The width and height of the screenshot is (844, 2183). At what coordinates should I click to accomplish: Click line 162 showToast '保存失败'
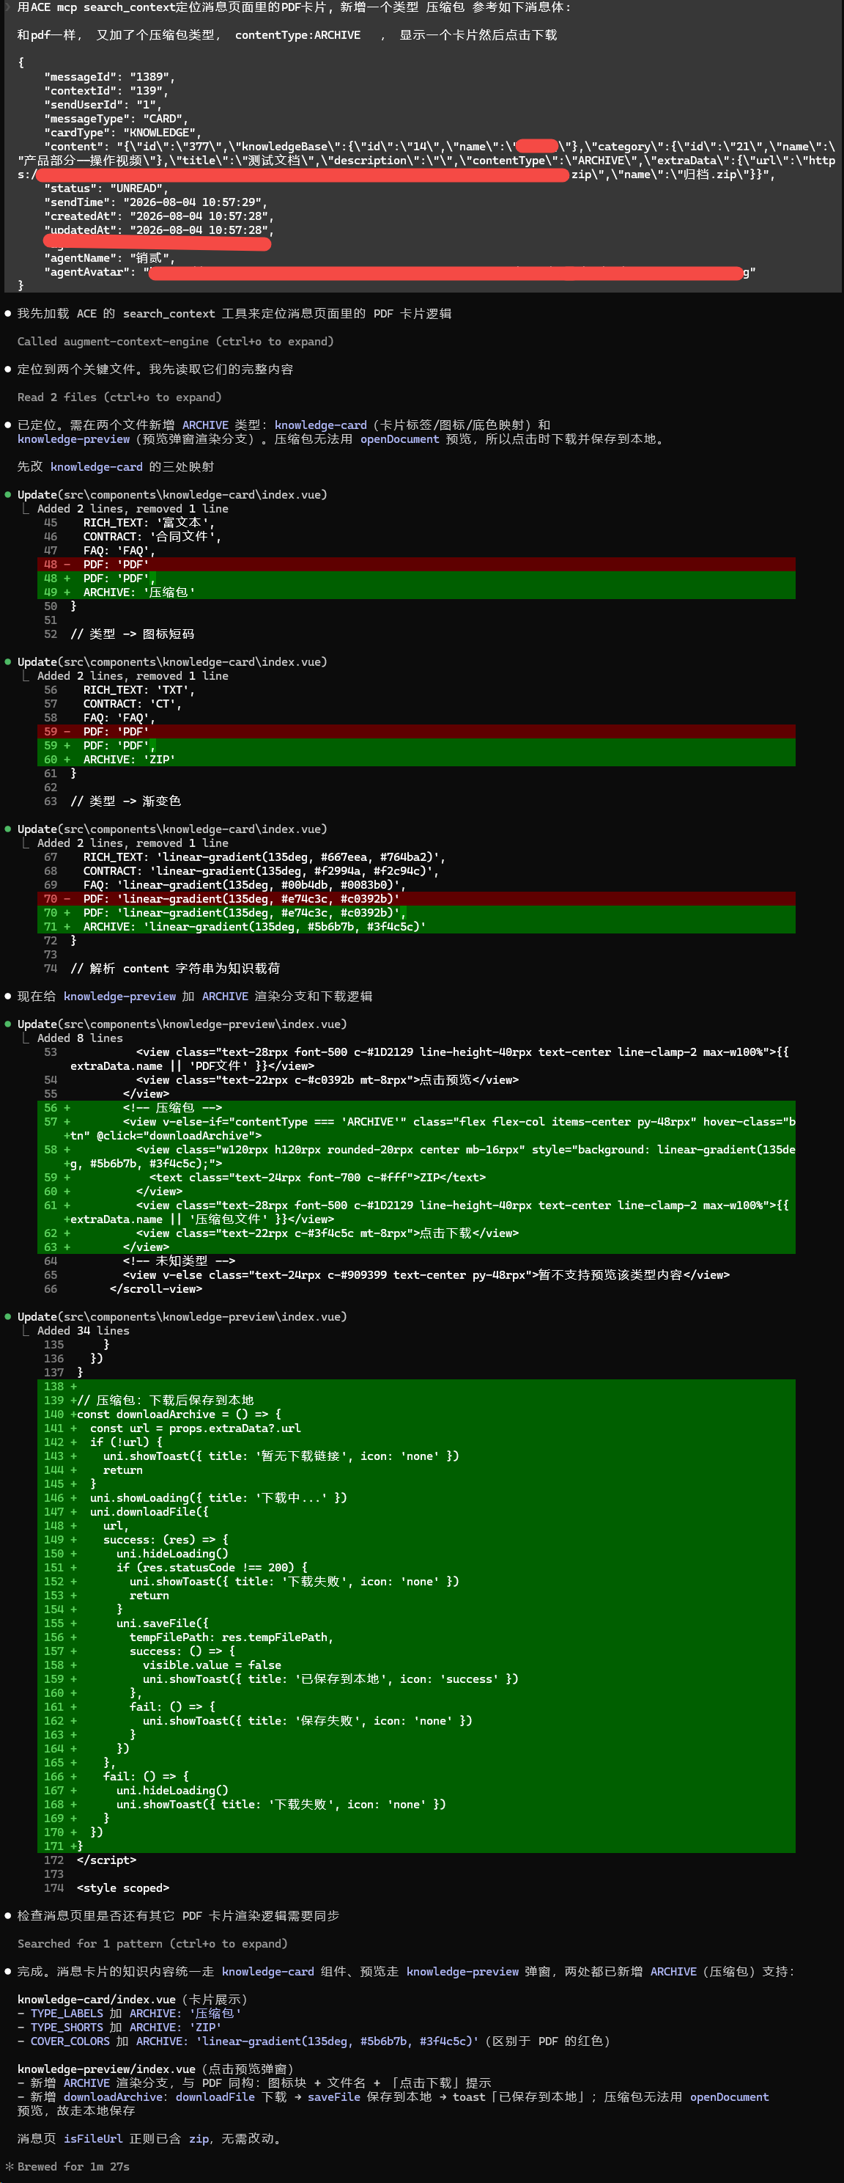click(x=415, y=1720)
